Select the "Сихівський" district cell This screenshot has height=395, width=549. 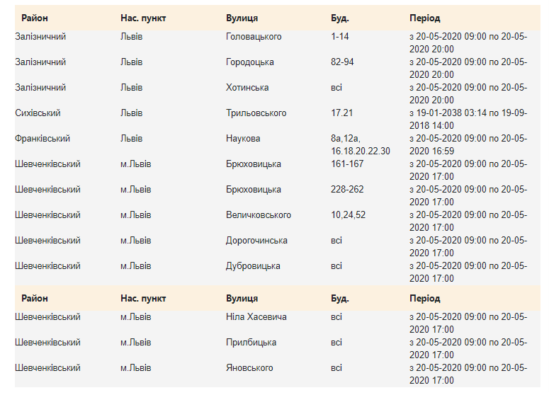point(38,113)
